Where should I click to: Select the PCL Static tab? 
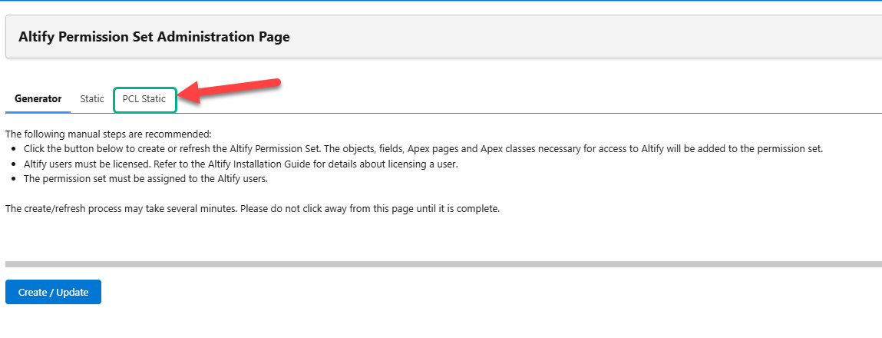[x=144, y=99]
